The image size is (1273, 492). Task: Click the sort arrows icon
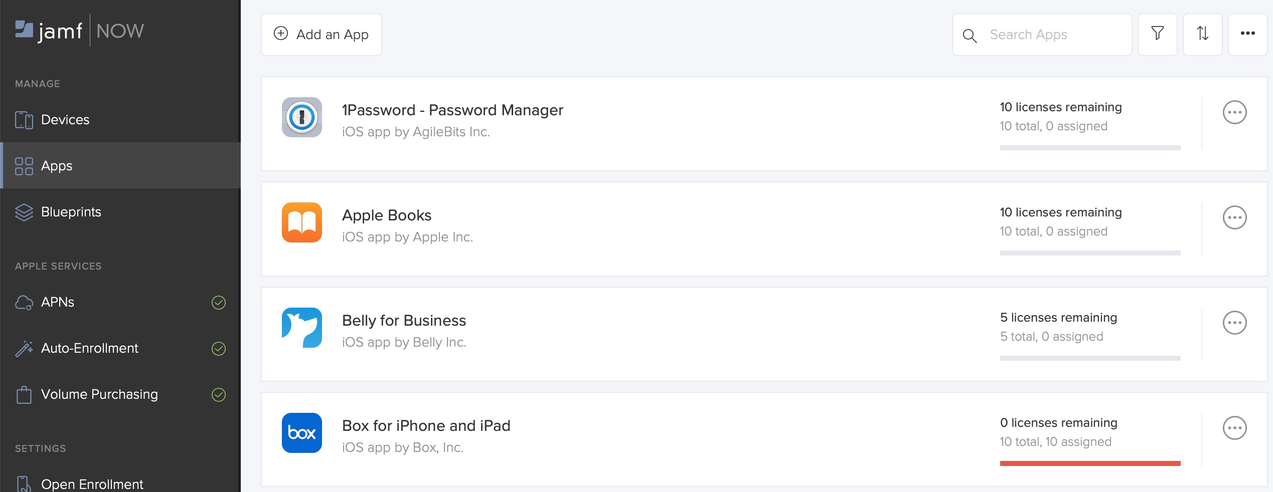(x=1203, y=34)
